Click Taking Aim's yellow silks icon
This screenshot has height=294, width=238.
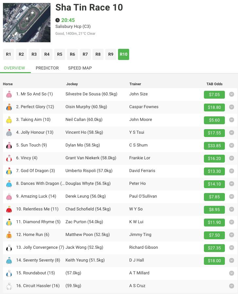click(x=9, y=120)
